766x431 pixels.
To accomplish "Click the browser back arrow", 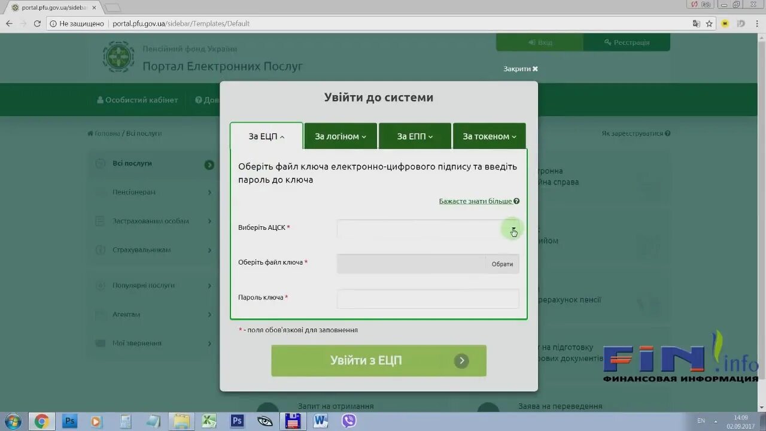I will [9, 23].
